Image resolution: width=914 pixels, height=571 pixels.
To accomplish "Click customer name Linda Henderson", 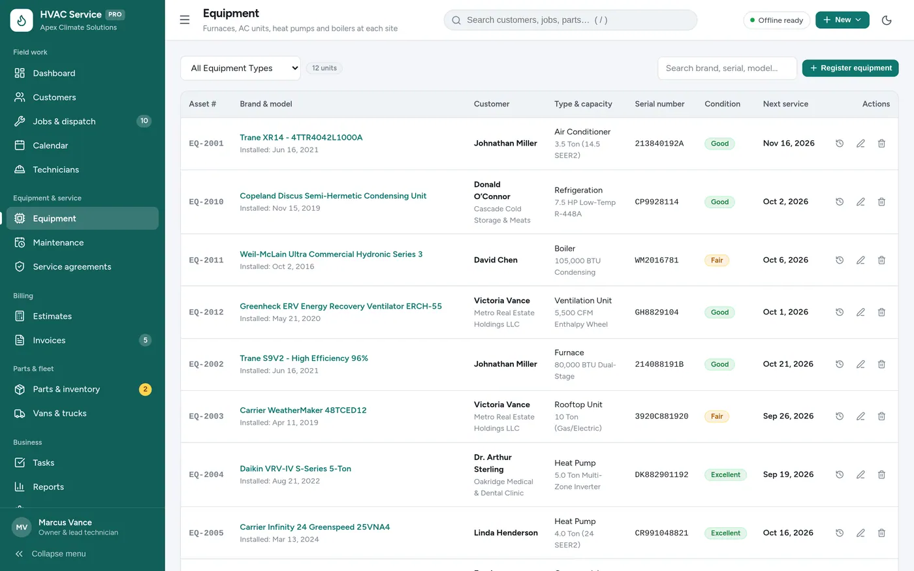I will click(x=506, y=533).
